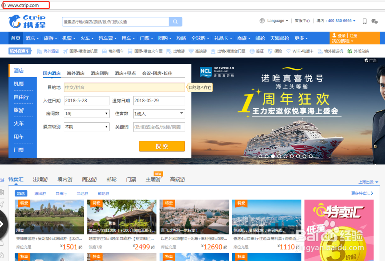Click the 境外租车 car icon
385x261 pixels.
[104, 51]
